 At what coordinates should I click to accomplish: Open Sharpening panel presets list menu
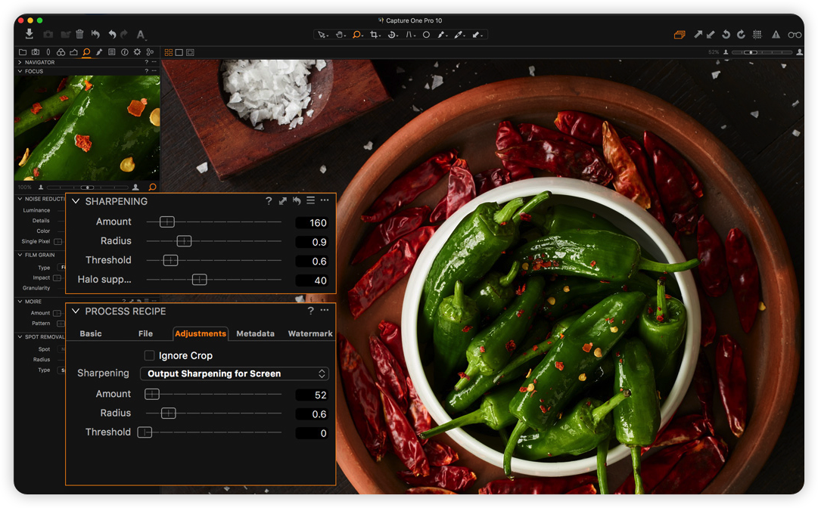click(310, 200)
